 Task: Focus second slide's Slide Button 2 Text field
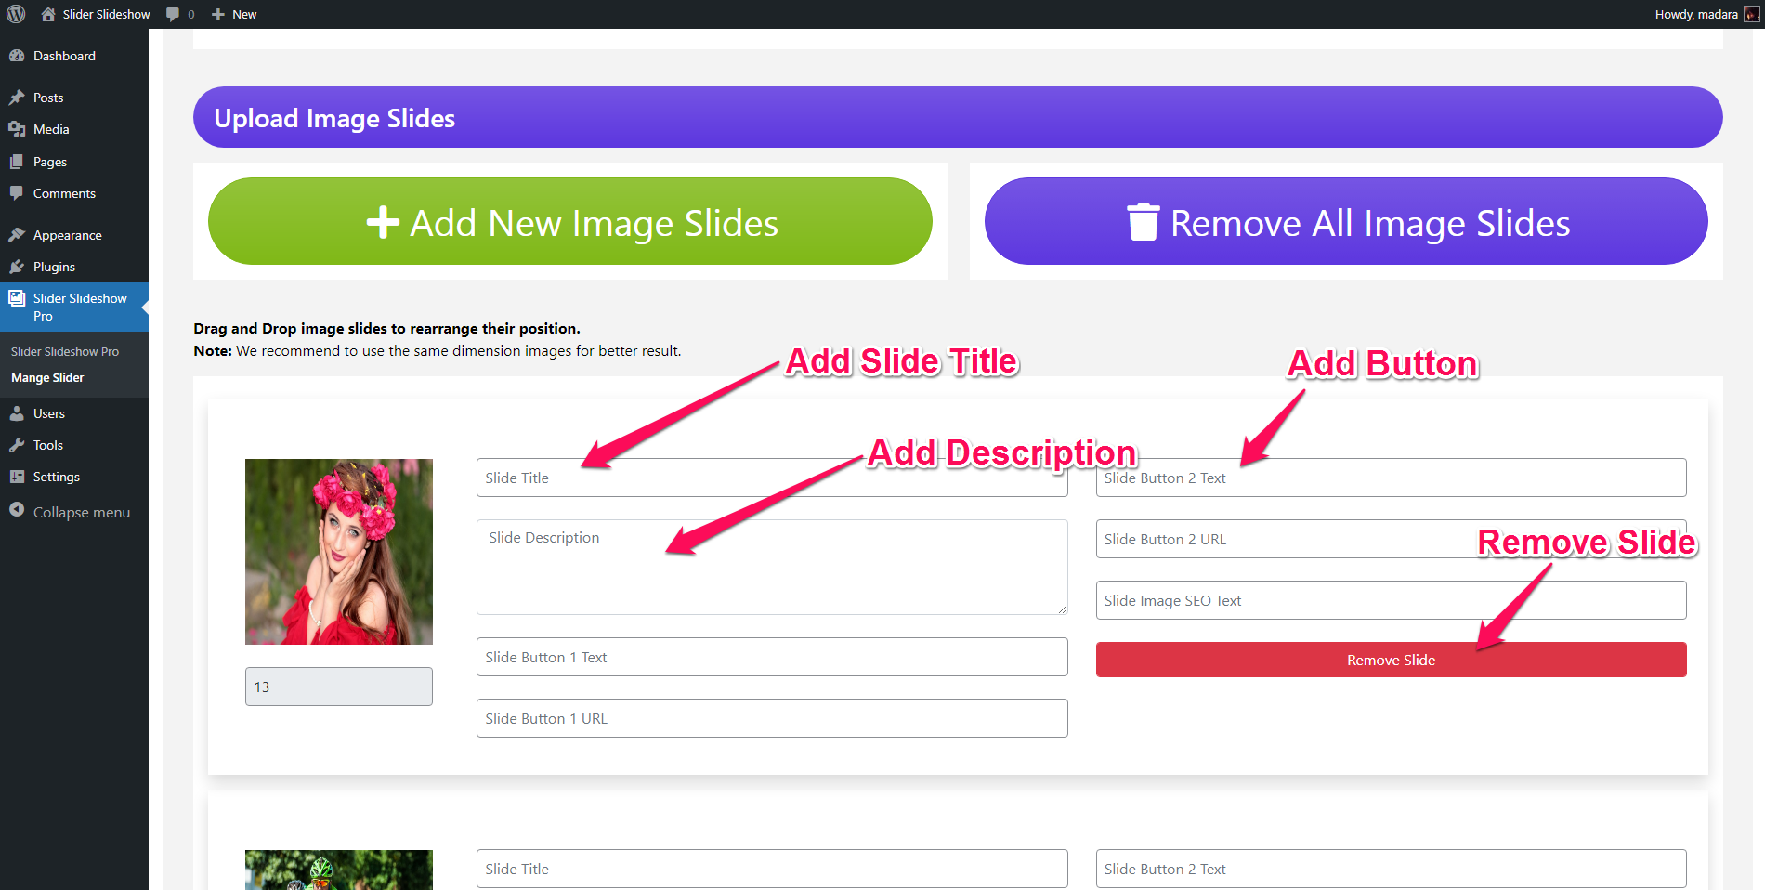click(1391, 869)
